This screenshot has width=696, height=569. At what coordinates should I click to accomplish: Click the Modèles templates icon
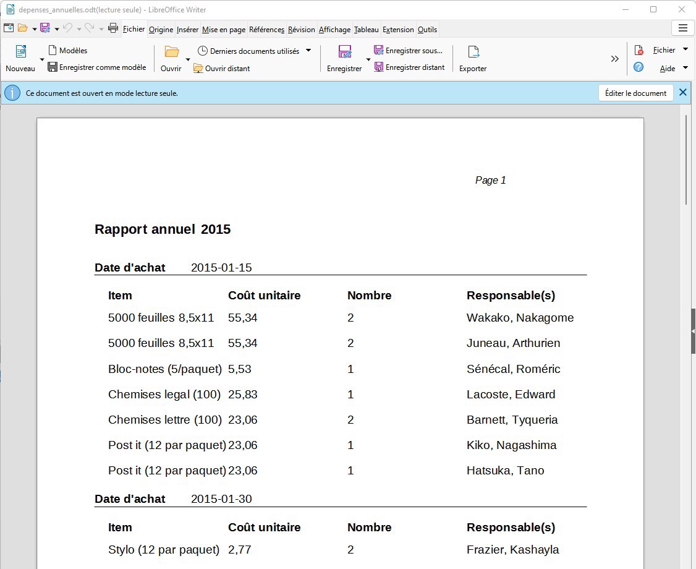click(x=67, y=50)
